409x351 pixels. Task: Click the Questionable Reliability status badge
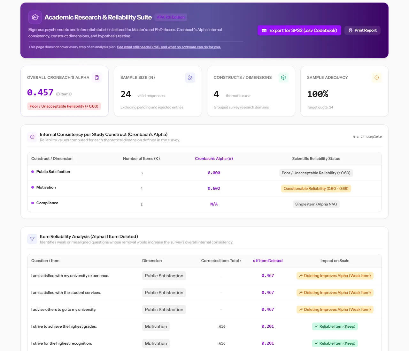(x=316, y=189)
